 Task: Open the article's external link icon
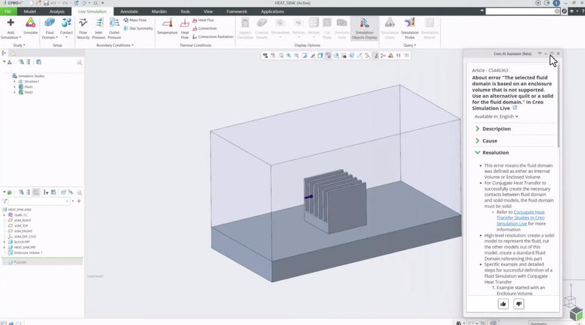click(x=515, y=108)
